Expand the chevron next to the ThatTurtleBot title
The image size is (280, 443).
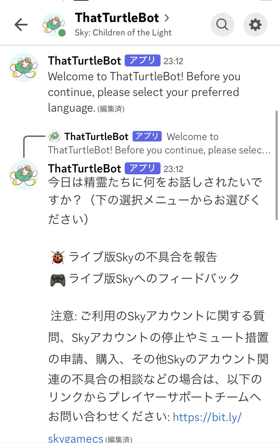[x=167, y=18]
